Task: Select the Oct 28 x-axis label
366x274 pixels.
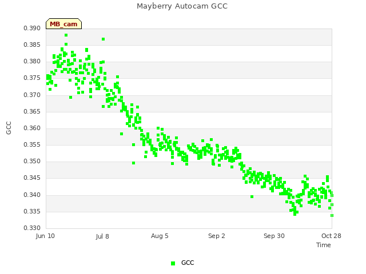Action: (x=331, y=236)
